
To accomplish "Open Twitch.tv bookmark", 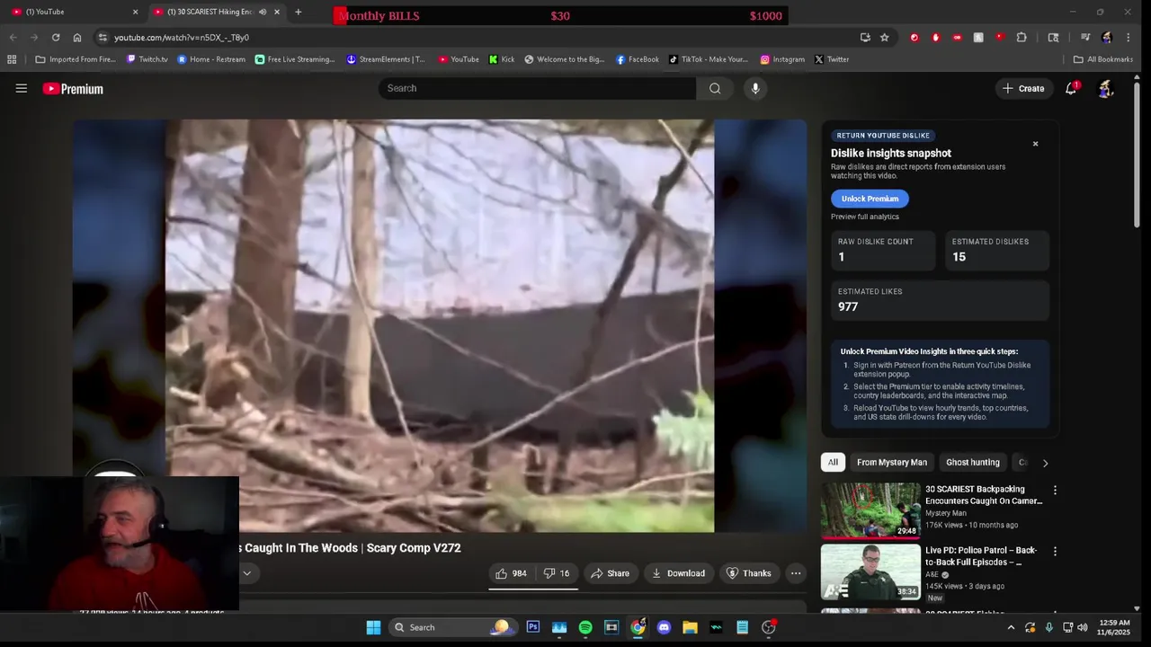I will point(147,59).
